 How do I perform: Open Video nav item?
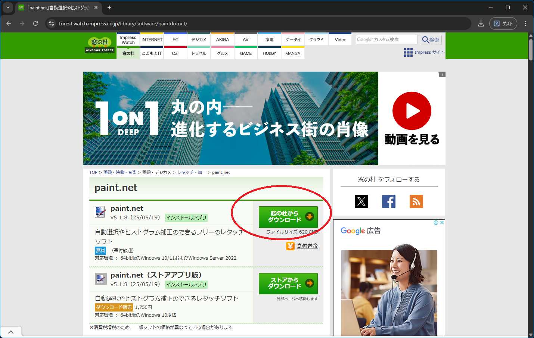point(340,40)
